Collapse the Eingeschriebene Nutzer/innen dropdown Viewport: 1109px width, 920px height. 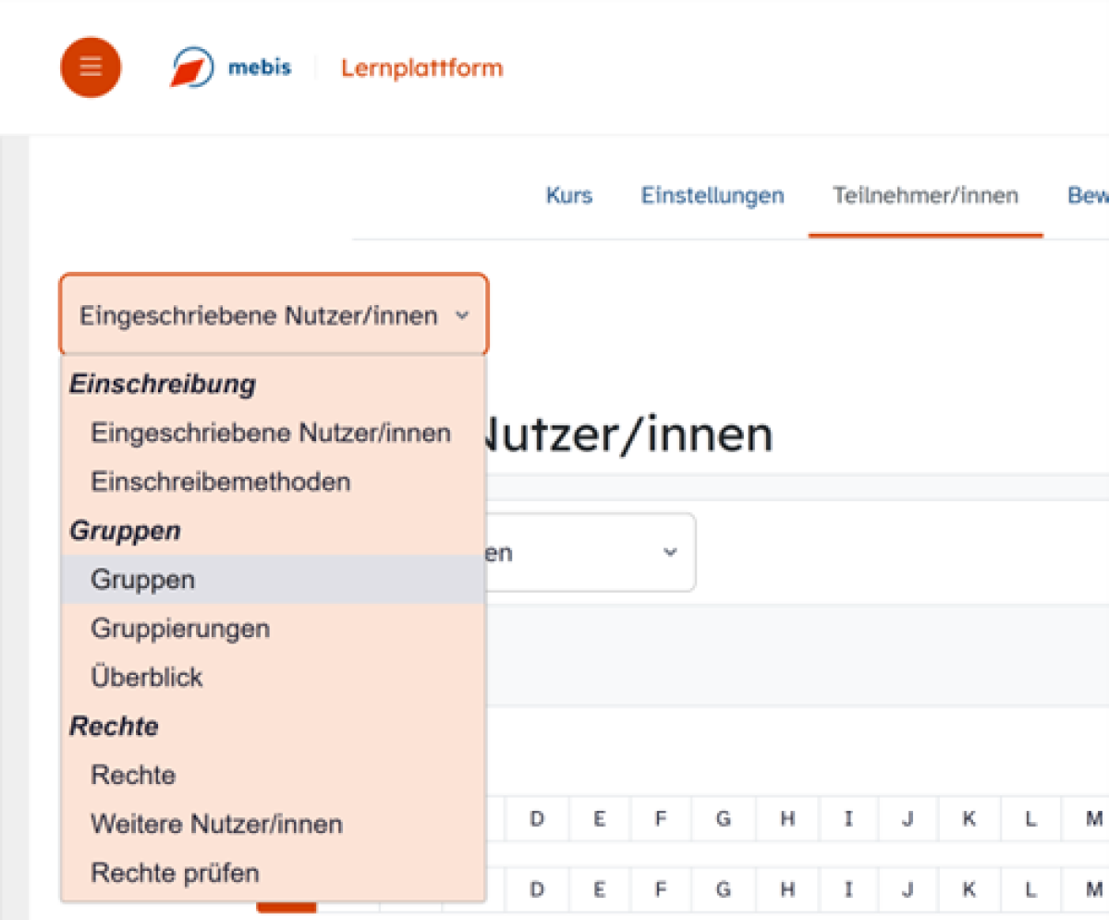click(x=274, y=315)
